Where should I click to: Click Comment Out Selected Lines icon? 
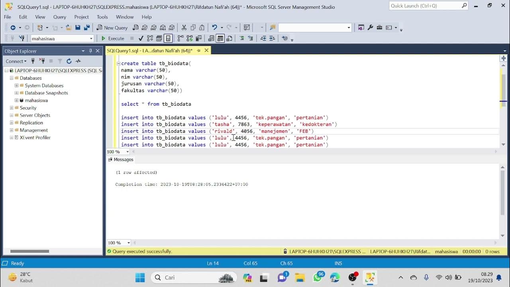pyautogui.click(x=241, y=38)
